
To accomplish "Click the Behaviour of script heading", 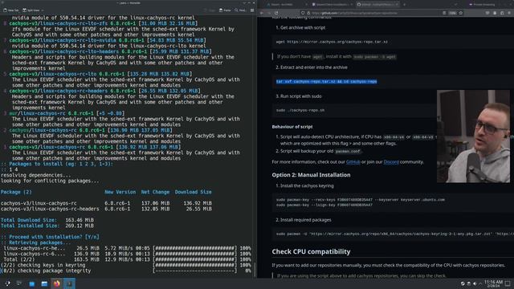I will click(292, 127).
